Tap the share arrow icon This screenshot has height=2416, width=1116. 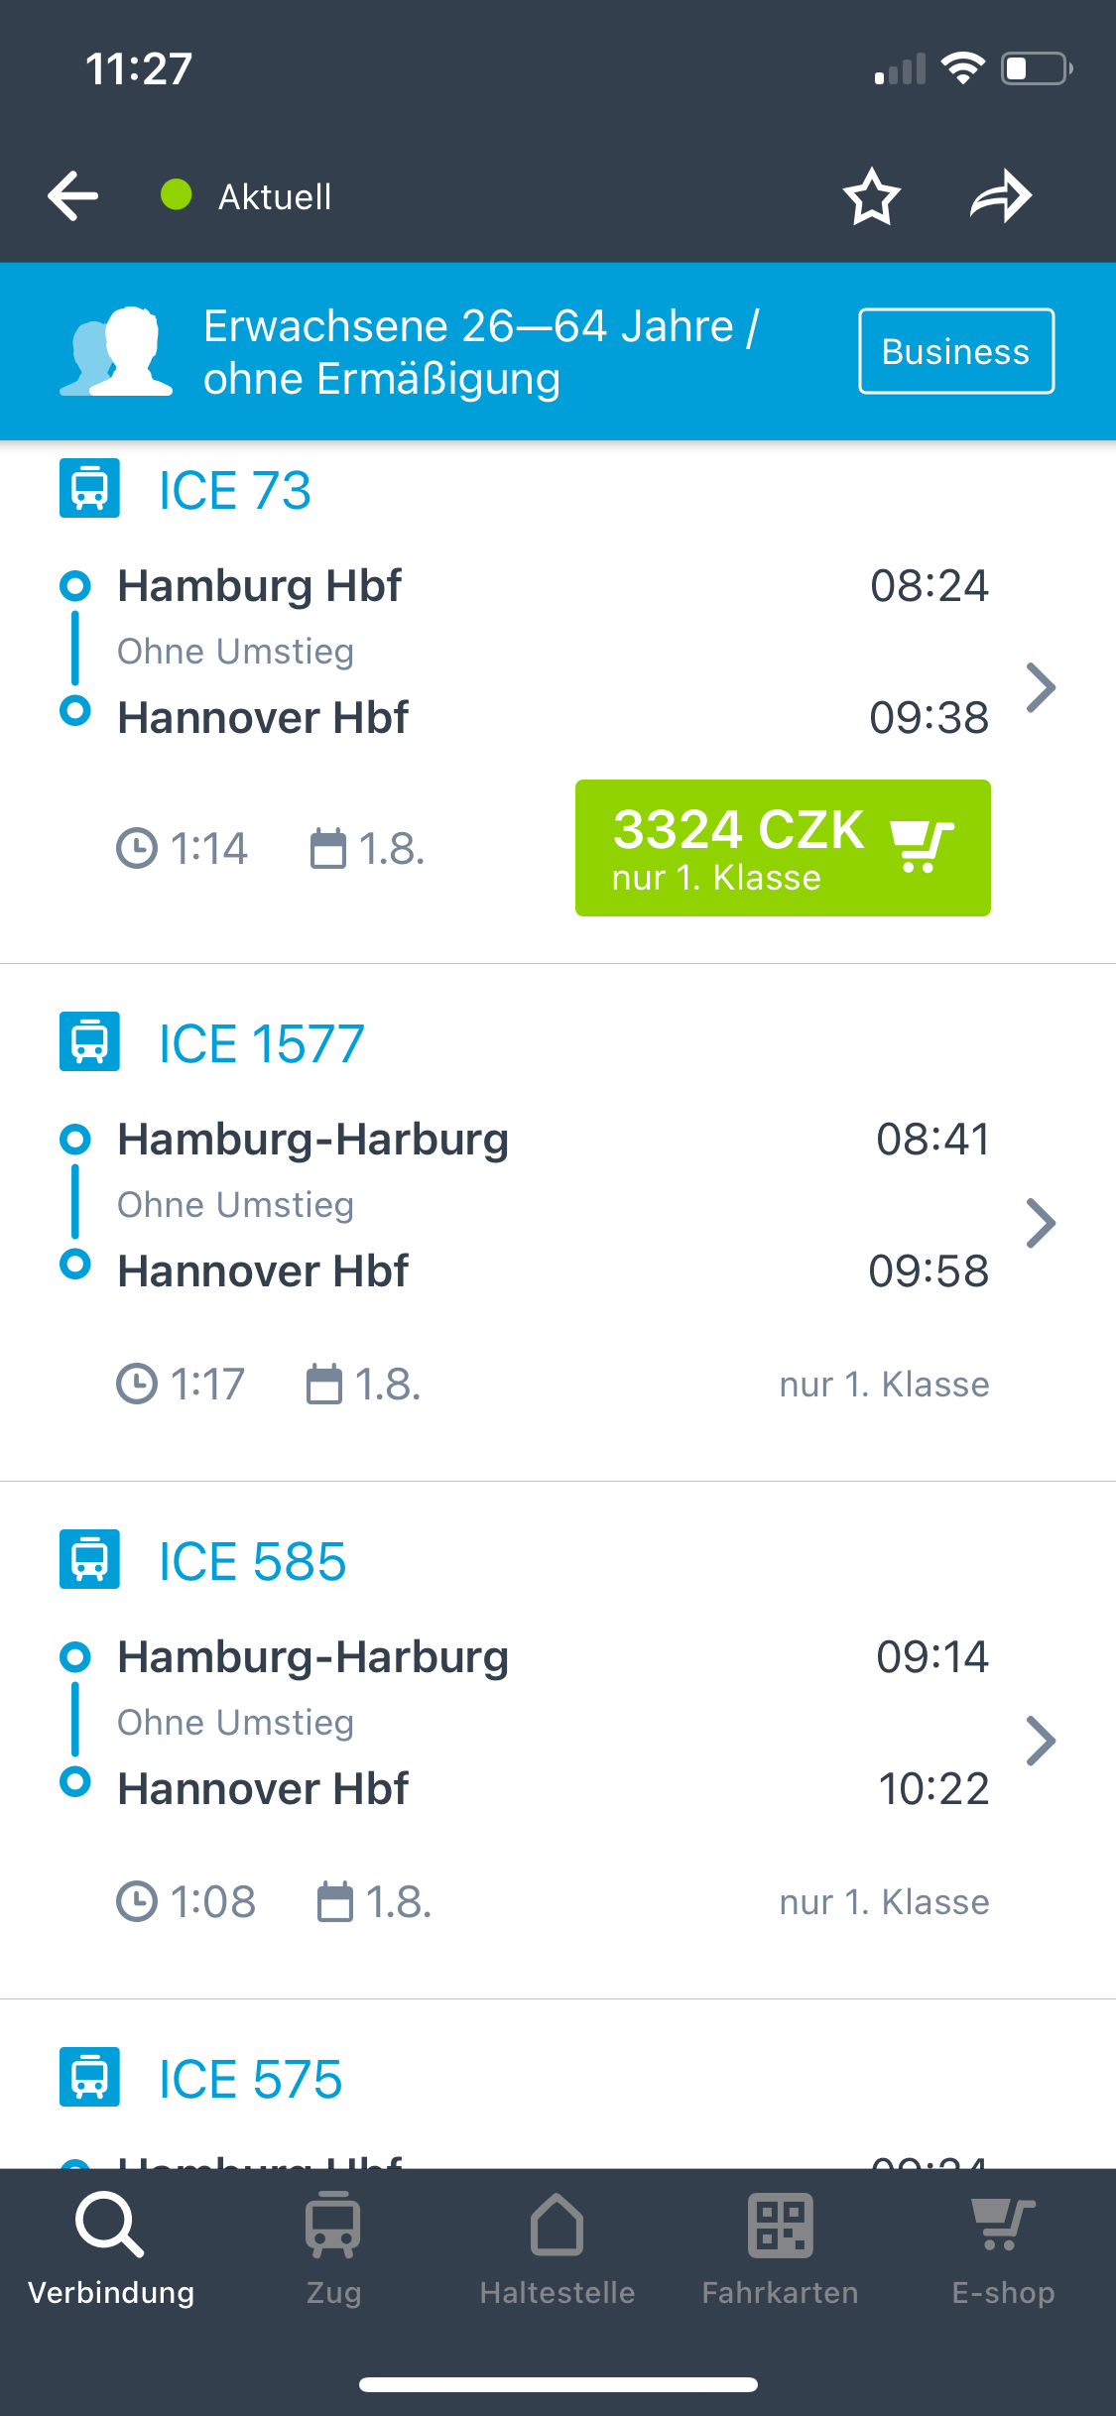(1001, 196)
